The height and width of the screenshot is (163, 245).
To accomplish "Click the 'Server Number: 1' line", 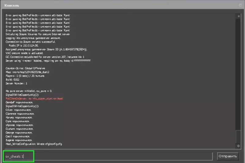I will tap(17, 83).
